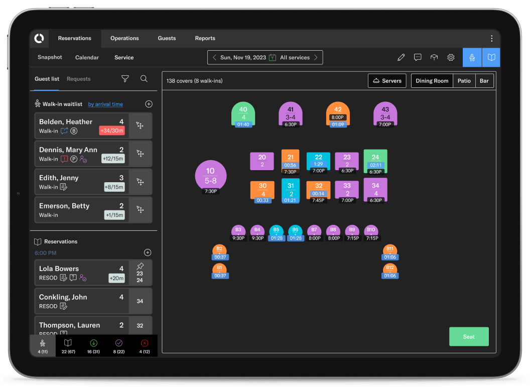Select table 41

click(291, 114)
